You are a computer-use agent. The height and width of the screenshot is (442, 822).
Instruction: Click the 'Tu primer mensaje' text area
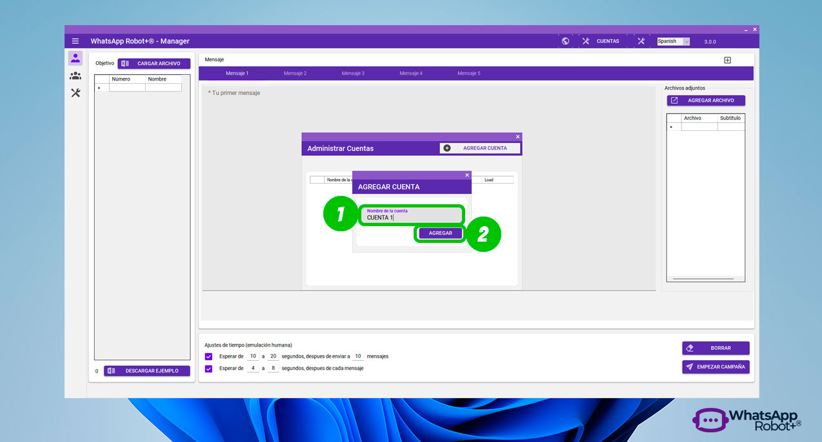click(428, 187)
